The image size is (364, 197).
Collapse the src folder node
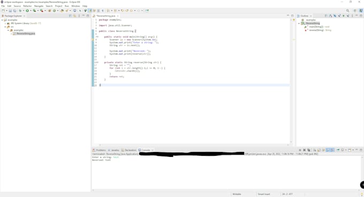point(5,27)
